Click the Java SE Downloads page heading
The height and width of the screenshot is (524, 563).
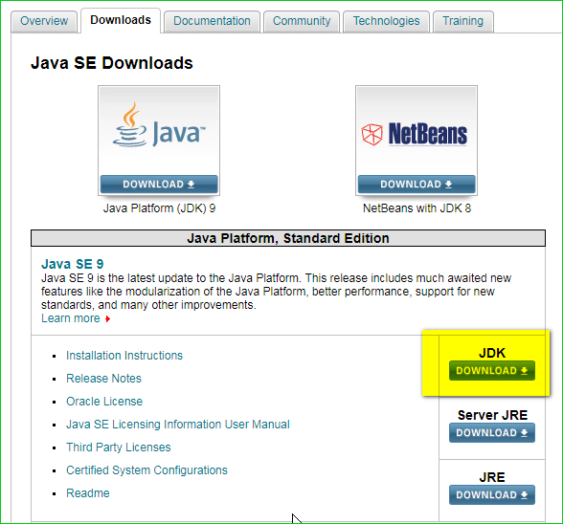point(112,63)
